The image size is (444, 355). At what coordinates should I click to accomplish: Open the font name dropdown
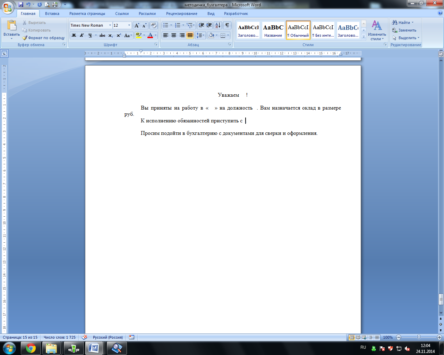point(110,25)
